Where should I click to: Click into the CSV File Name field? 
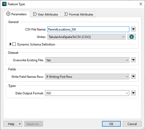tap(88, 29)
